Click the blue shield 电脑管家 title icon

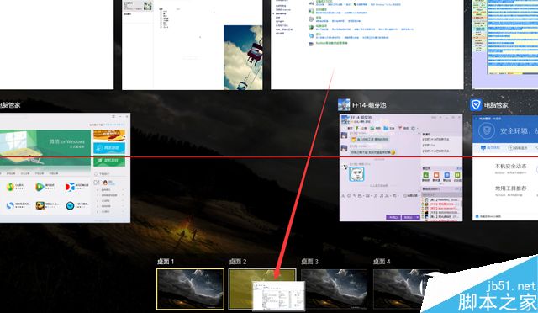click(476, 105)
